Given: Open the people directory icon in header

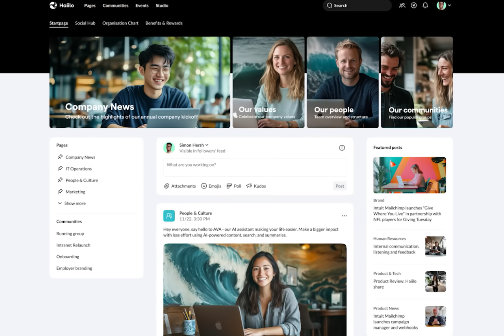Looking at the screenshot, I should 402,5.
